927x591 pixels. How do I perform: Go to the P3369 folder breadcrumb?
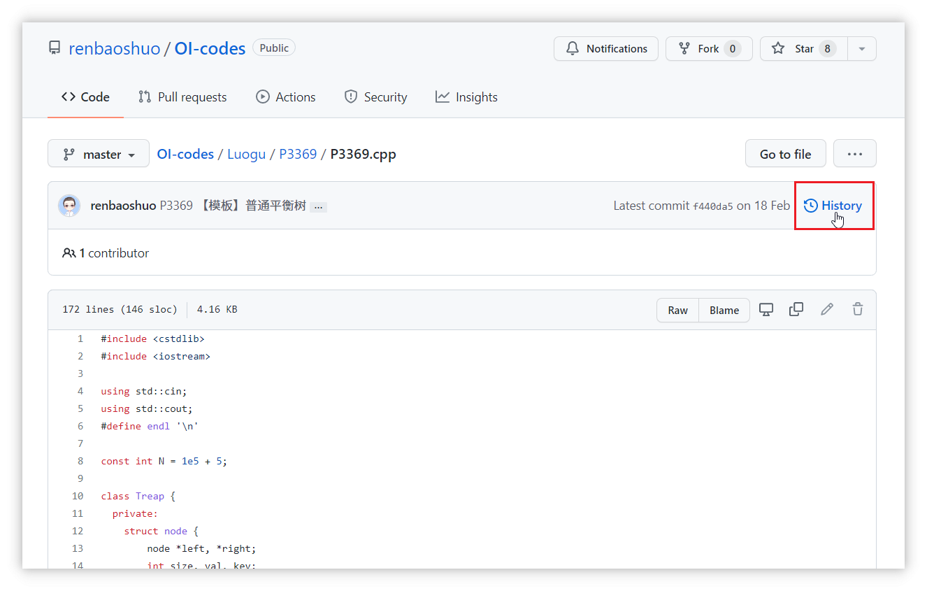tap(298, 154)
